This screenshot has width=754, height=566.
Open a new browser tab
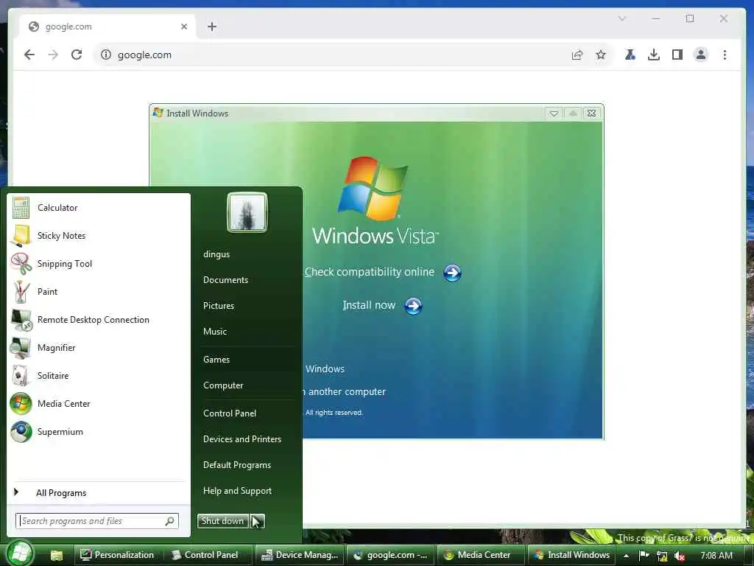[x=212, y=27]
